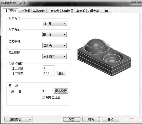
Task: Go to the 切削用量 tab
Action: coord(68,11)
